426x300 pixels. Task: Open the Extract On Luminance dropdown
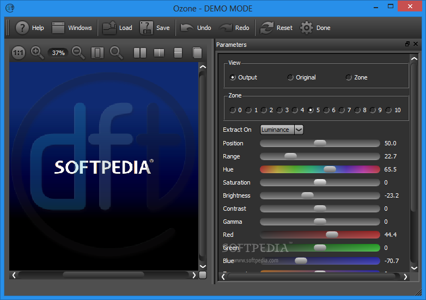point(282,130)
